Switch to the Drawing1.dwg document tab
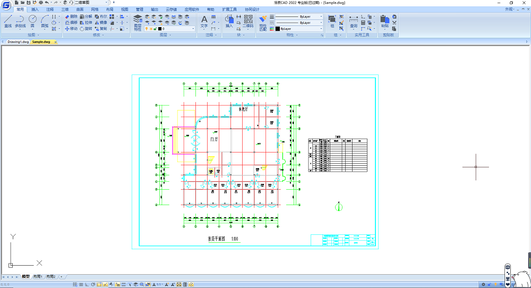 click(x=18, y=41)
